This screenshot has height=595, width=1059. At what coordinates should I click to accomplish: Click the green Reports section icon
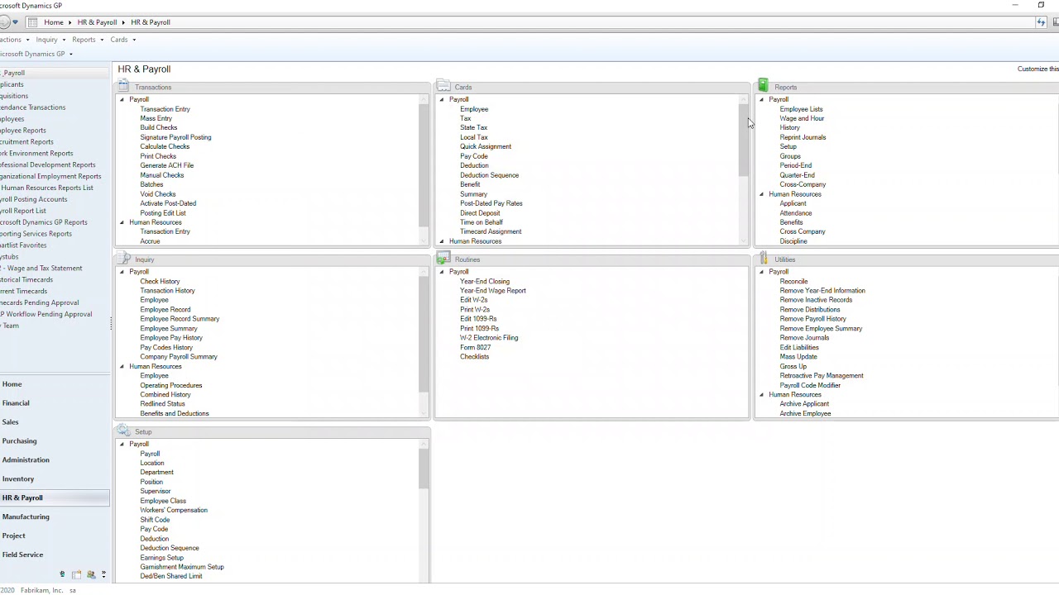[763, 86]
